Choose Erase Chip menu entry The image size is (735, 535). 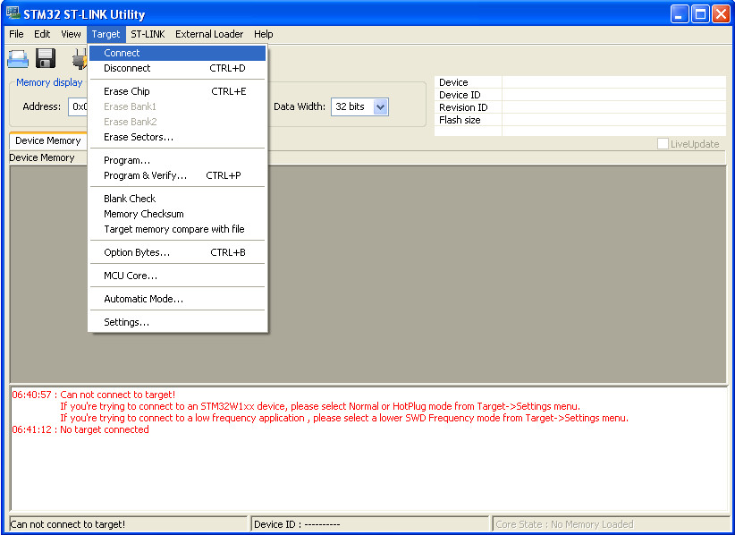click(178, 91)
